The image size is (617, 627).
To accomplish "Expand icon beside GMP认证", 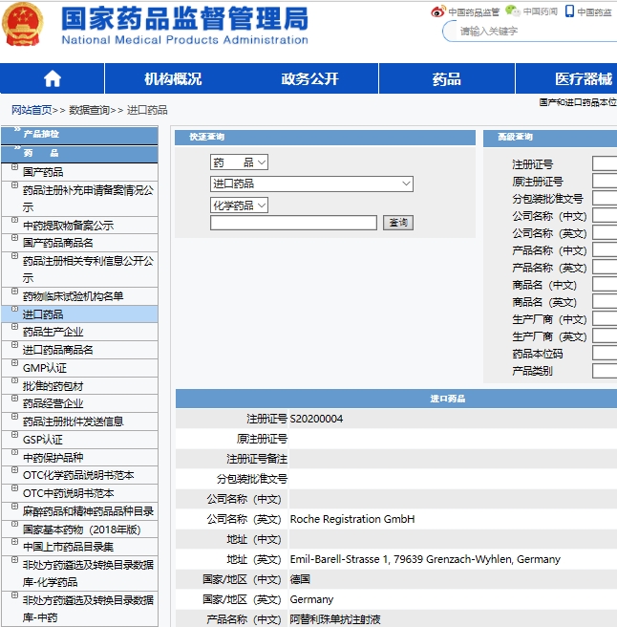I will [14, 363].
